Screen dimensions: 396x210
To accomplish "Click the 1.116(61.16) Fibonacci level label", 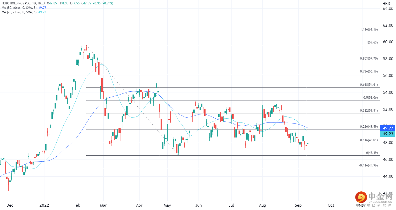I will pos(369,30).
